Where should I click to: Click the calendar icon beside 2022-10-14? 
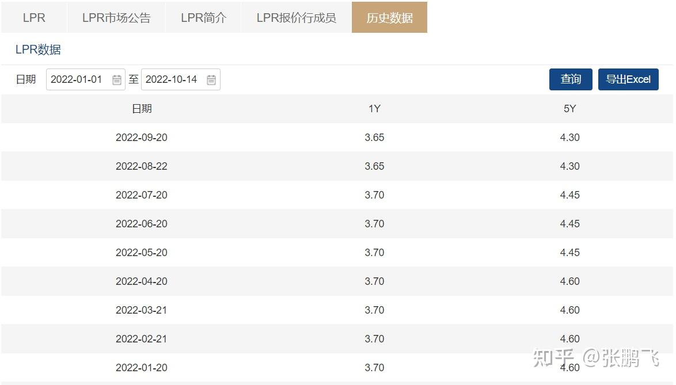(x=211, y=79)
